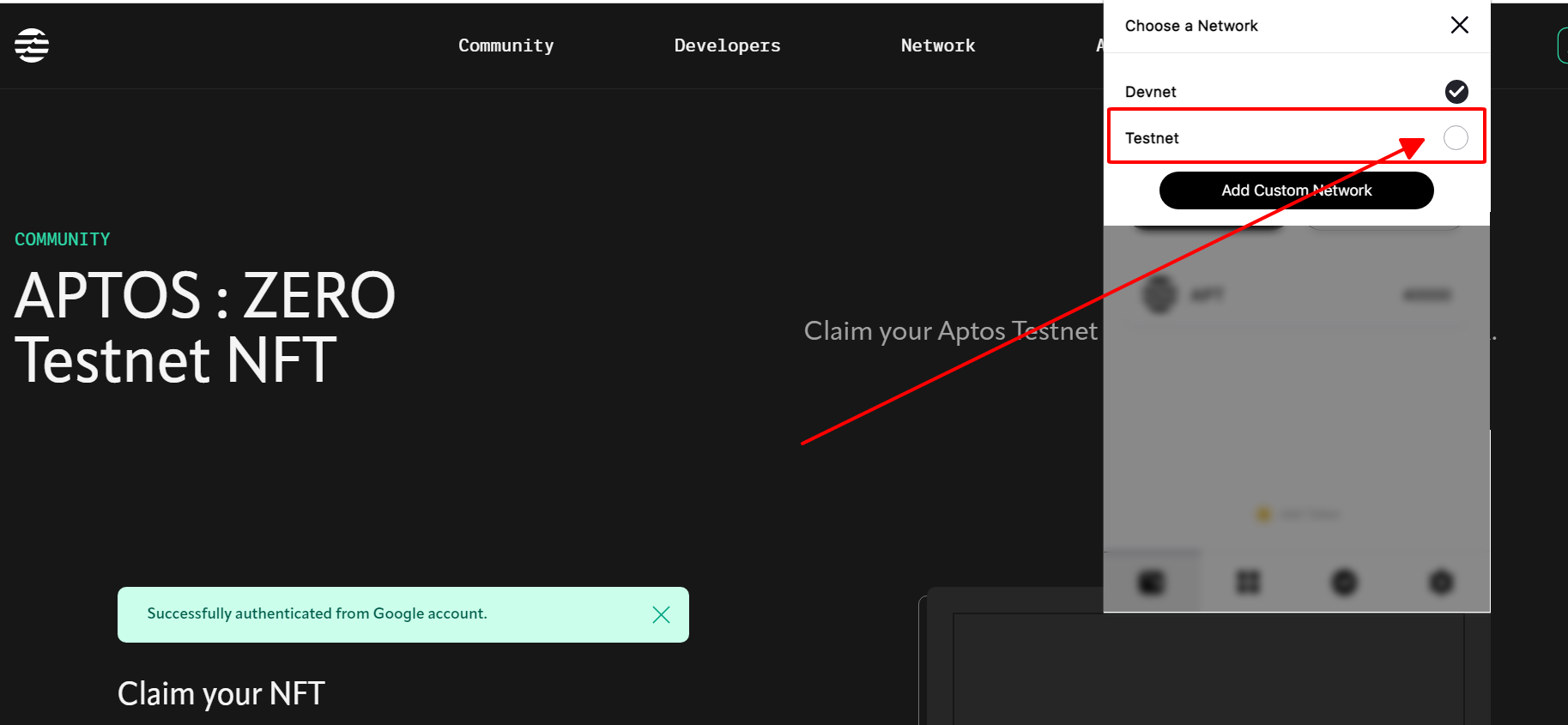Open the Community navigation menu
The height and width of the screenshot is (725, 1568).
tap(506, 45)
